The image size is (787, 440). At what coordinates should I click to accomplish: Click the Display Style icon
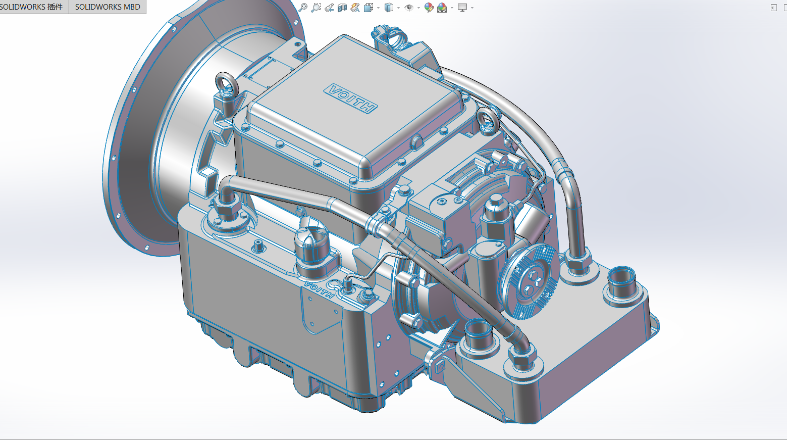click(389, 8)
